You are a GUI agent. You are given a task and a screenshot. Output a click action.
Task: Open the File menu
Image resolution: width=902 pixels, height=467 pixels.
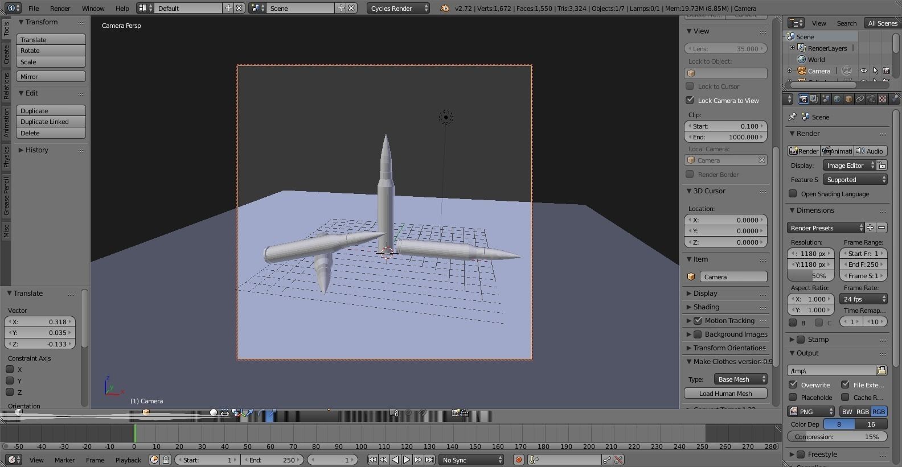pyautogui.click(x=34, y=8)
